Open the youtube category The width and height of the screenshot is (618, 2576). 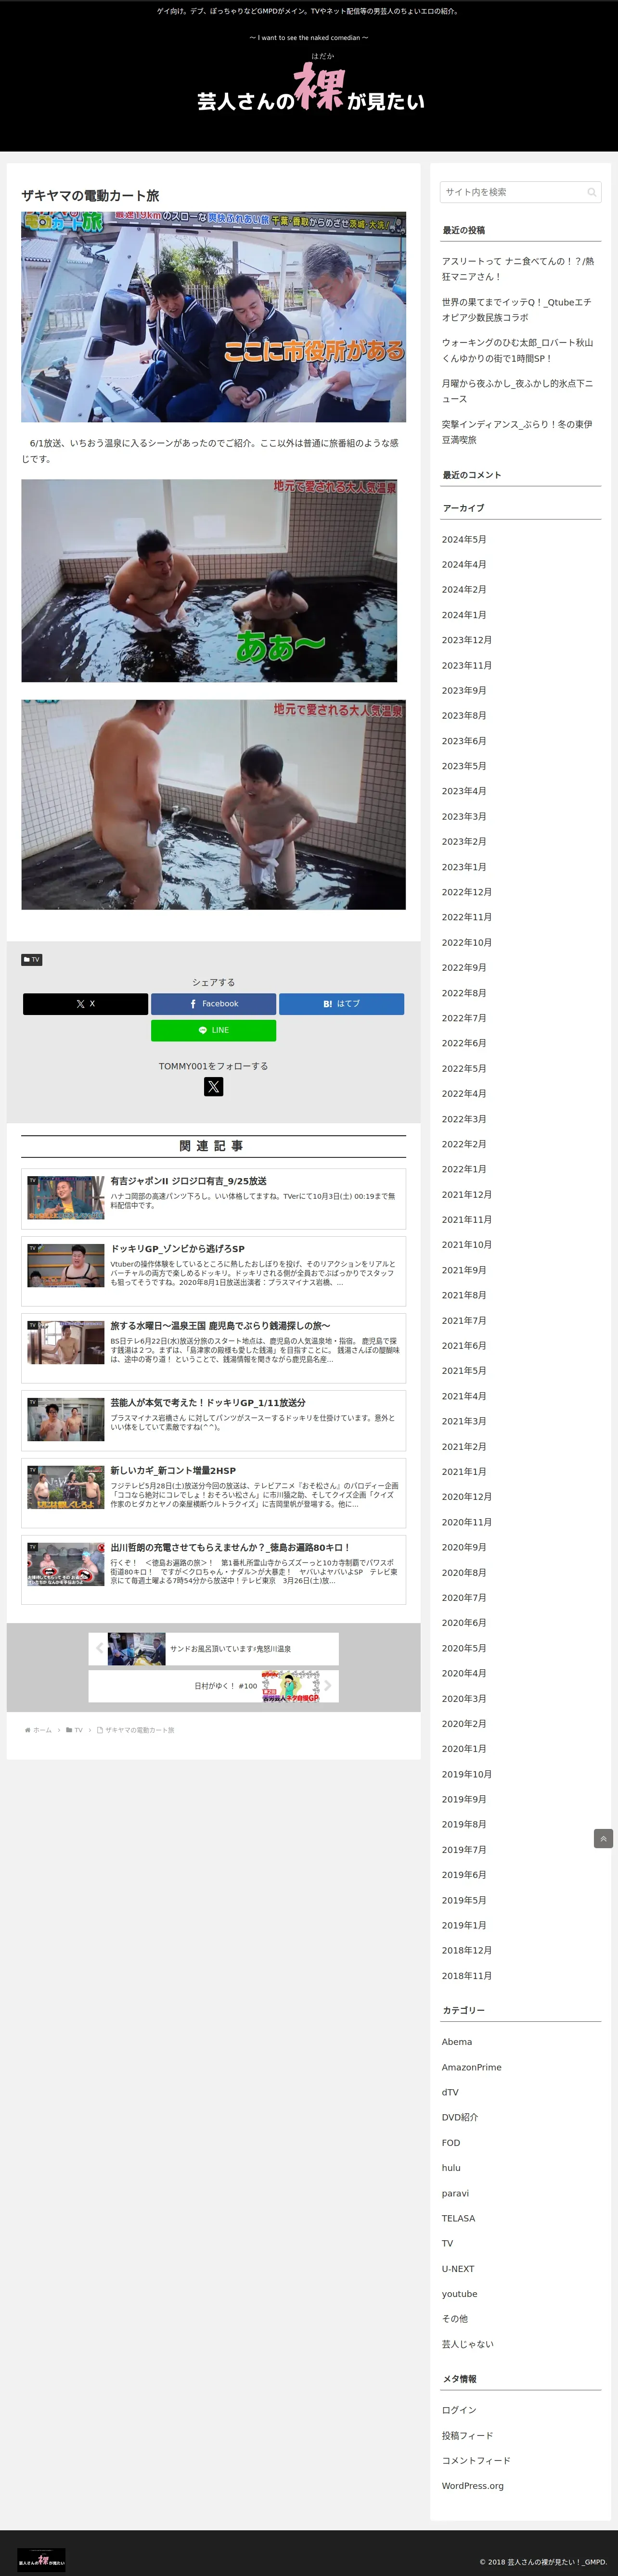(460, 2294)
